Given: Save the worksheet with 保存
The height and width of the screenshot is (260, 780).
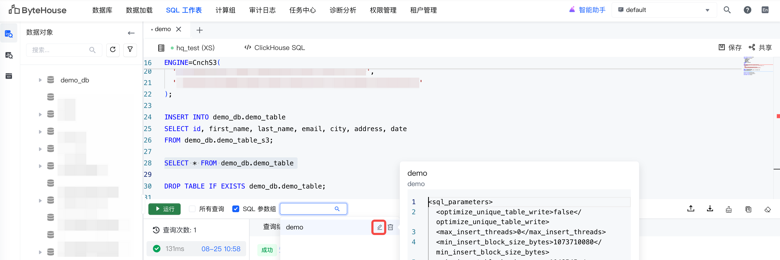Looking at the screenshot, I should coord(730,48).
